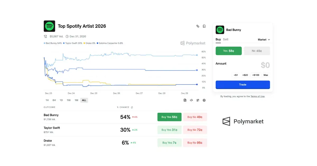Viewport: 317px width, 166px height.
Task: Click the embed code icon below the chart
Action: [x=191, y=100]
